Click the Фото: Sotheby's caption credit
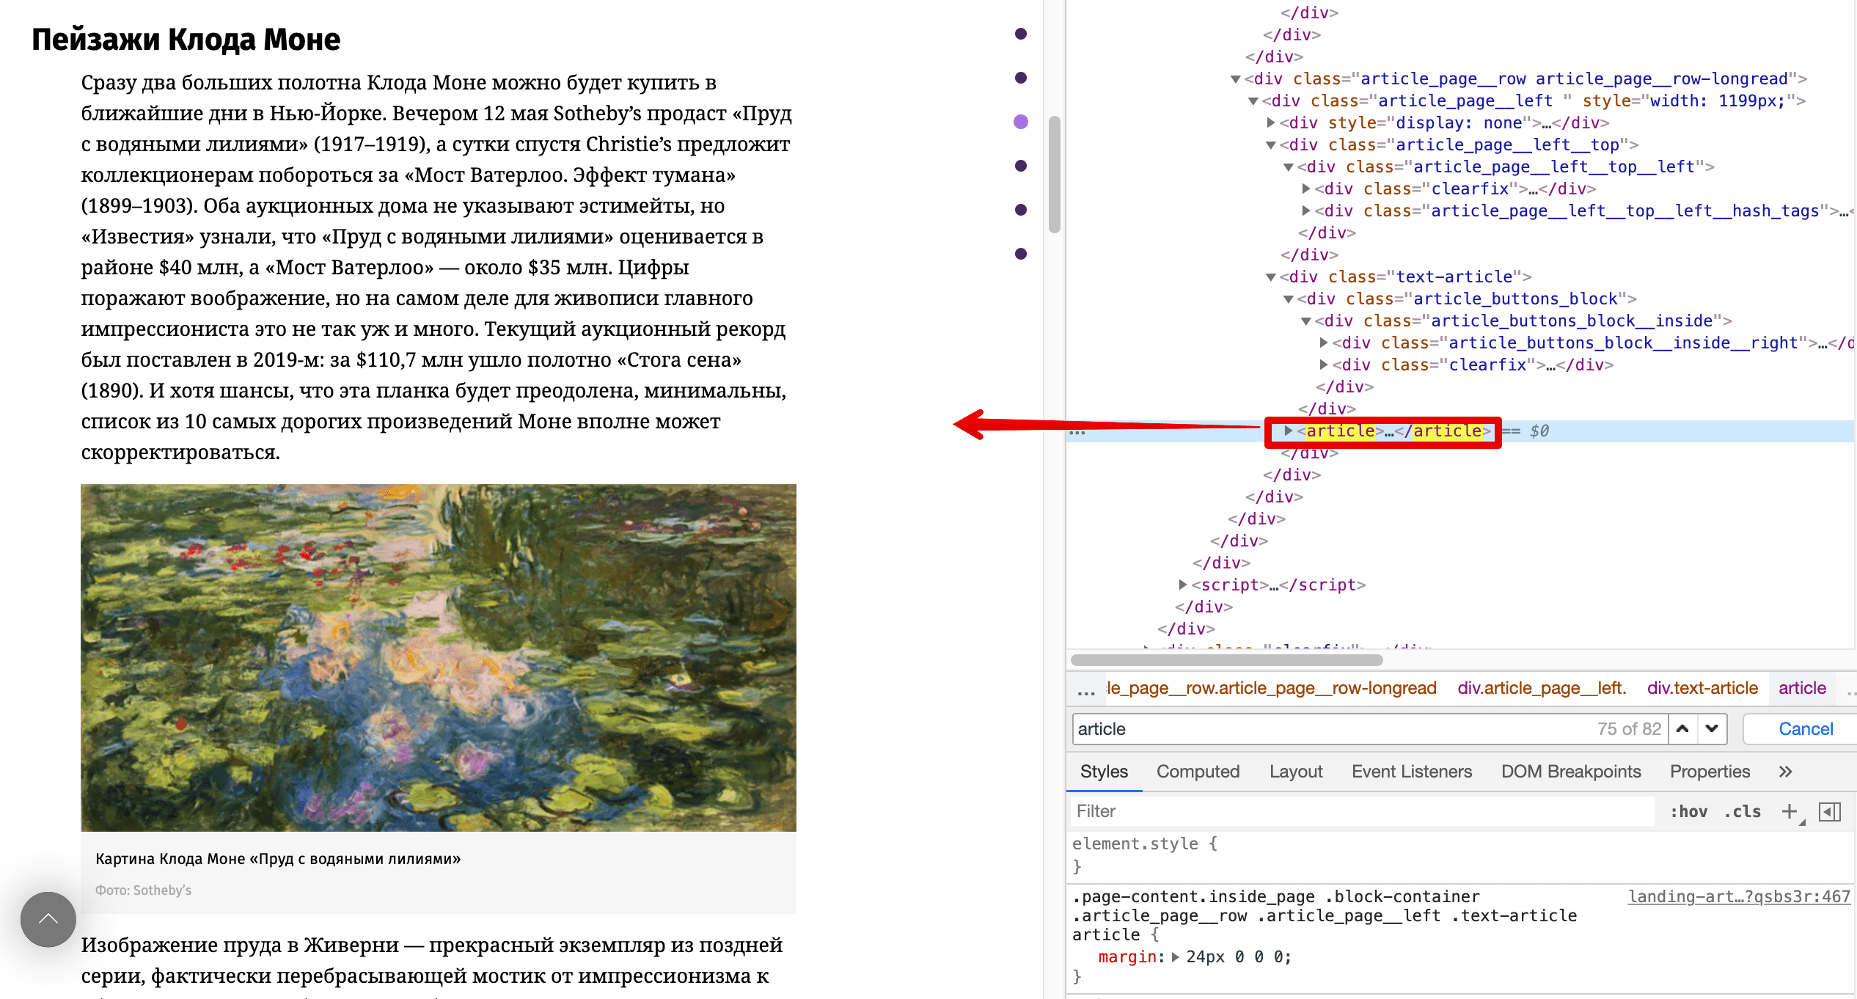Viewport: 1857px width, 999px height. click(x=143, y=890)
